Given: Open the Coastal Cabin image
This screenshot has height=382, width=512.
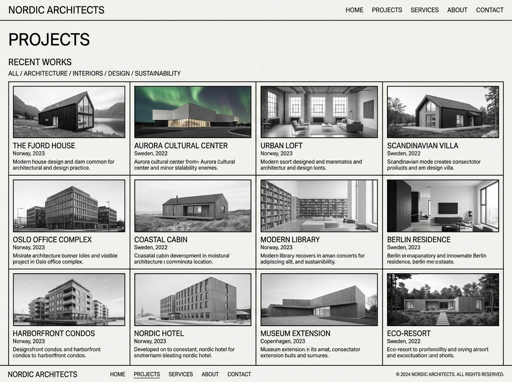Looking at the screenshot, I should pyautogui.click(x=193, y=206).
